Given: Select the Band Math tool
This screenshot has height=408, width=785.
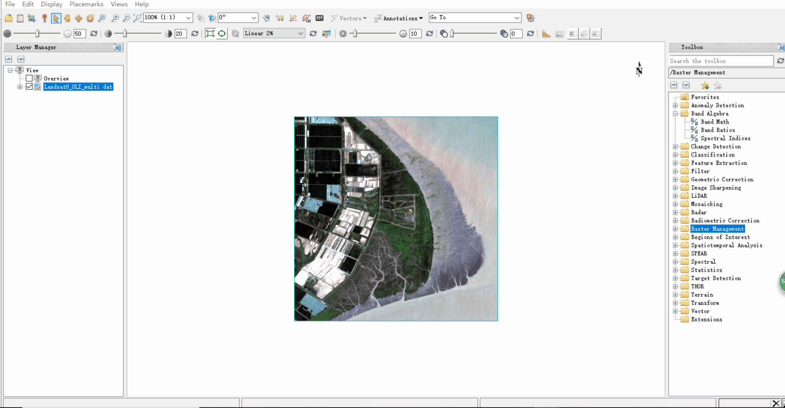Looking at the screenshot, I should [x=715, y=122].
